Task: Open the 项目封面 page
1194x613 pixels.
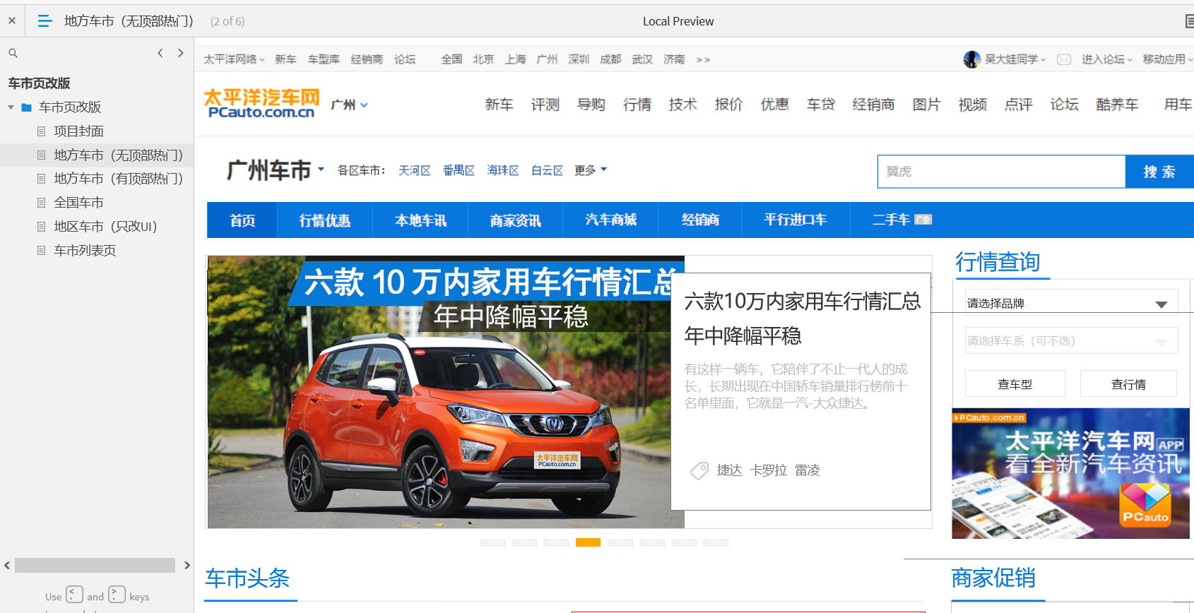Action: [x=79, y=131]
